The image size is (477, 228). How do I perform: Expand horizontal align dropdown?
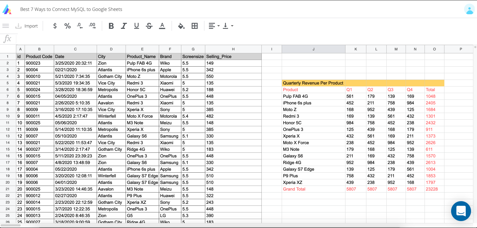coord(214,26)
